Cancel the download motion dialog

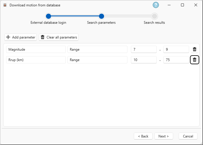coord(188,136)
